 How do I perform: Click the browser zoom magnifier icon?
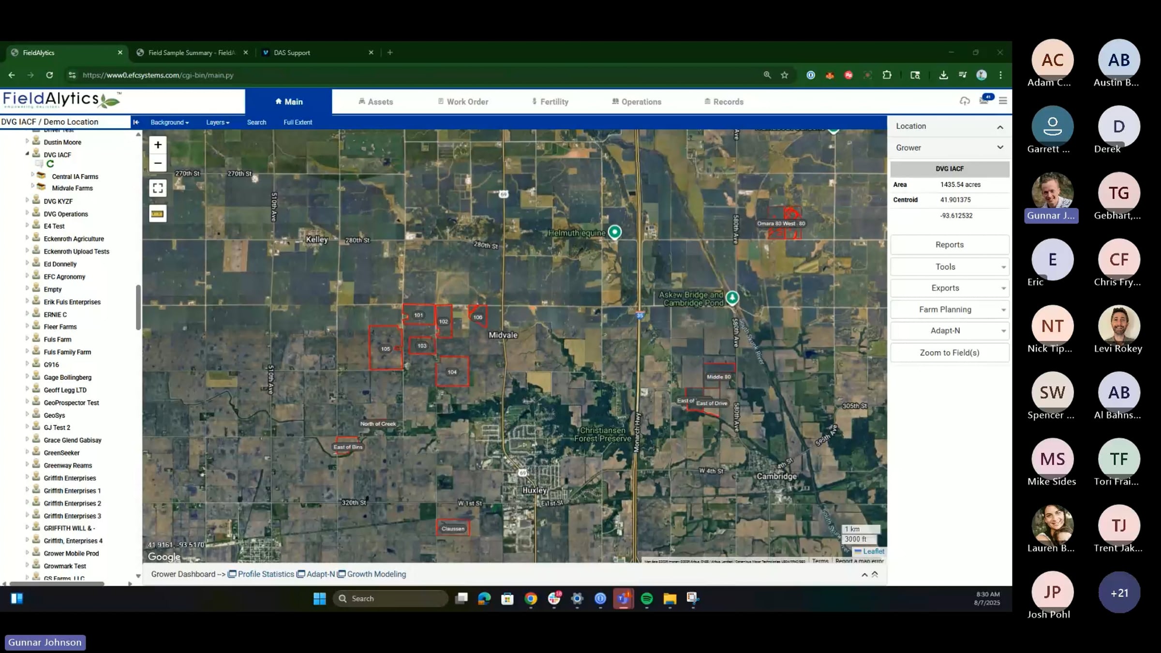click(767, 75)
